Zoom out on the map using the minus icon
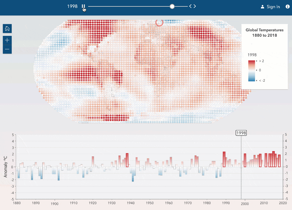Screen dimensions: 292x210 [x=7, y=49]
